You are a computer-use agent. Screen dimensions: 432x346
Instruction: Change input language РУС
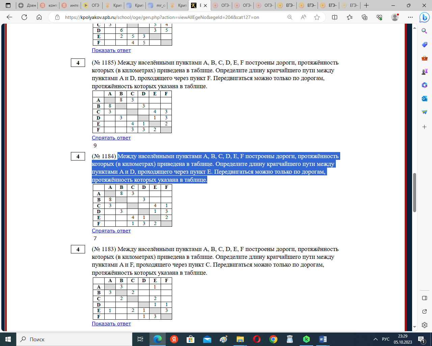[386, 339]
